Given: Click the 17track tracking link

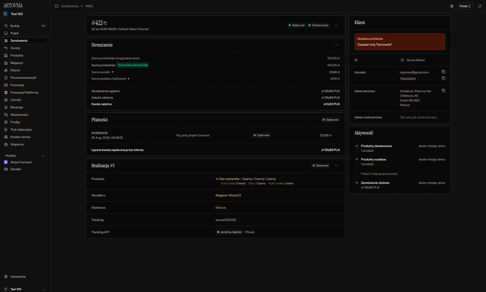Looking at the screenshot, I should tap(250, 232).
